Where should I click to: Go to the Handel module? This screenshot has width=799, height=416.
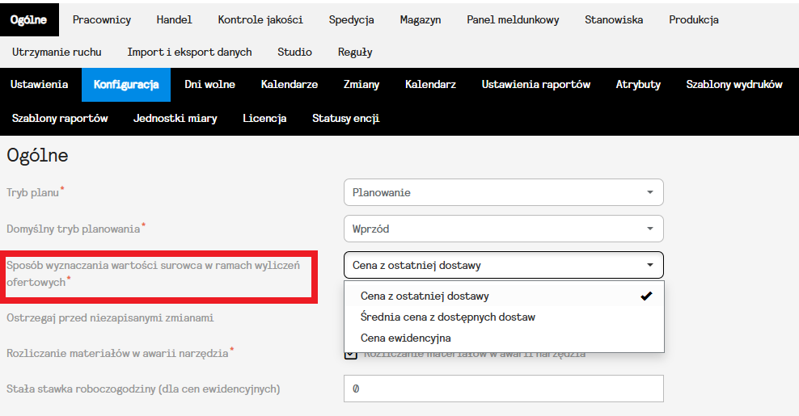pos(174,19)
